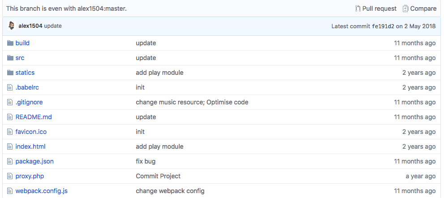The height and width of the screenshot is (198, 444).
Task: Open the build folder
Action: [22, 43]
